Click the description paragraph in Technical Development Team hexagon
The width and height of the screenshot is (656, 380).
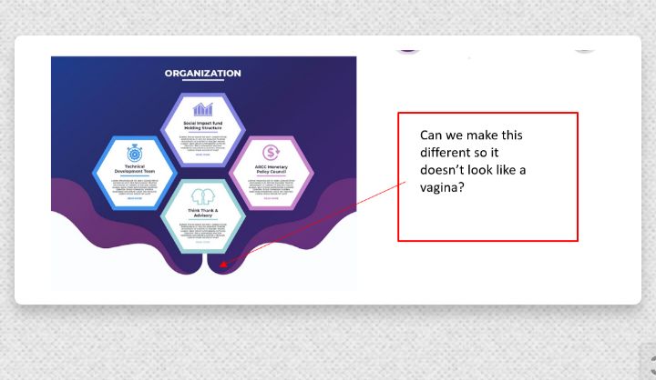[135, 187]
